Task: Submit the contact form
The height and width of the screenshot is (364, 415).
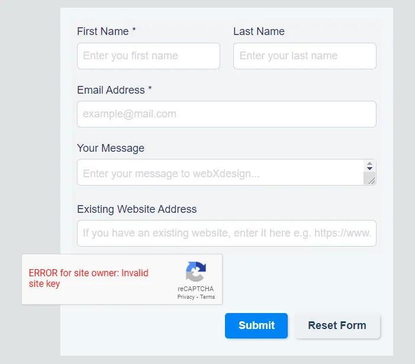Action: (x=256, y=325)
